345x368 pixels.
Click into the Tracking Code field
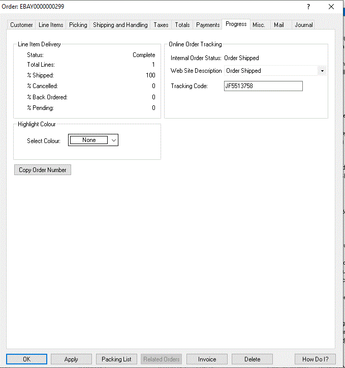[263, 87]
